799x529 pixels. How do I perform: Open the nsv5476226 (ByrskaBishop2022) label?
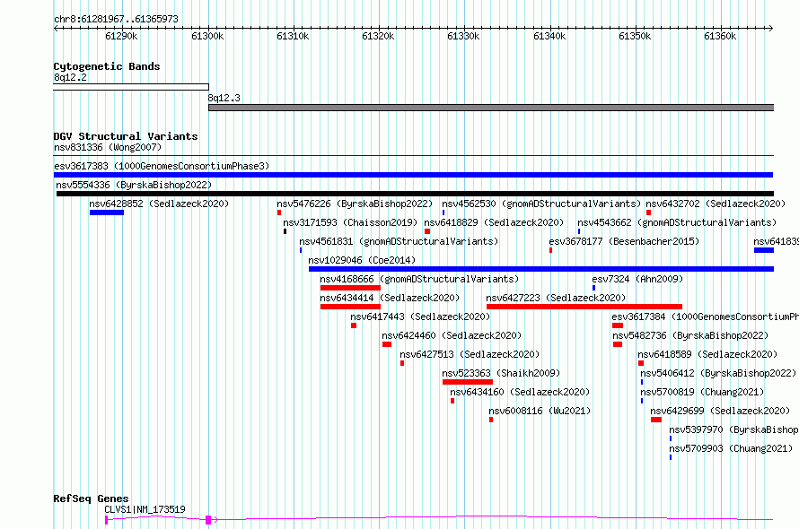[355, 204]
